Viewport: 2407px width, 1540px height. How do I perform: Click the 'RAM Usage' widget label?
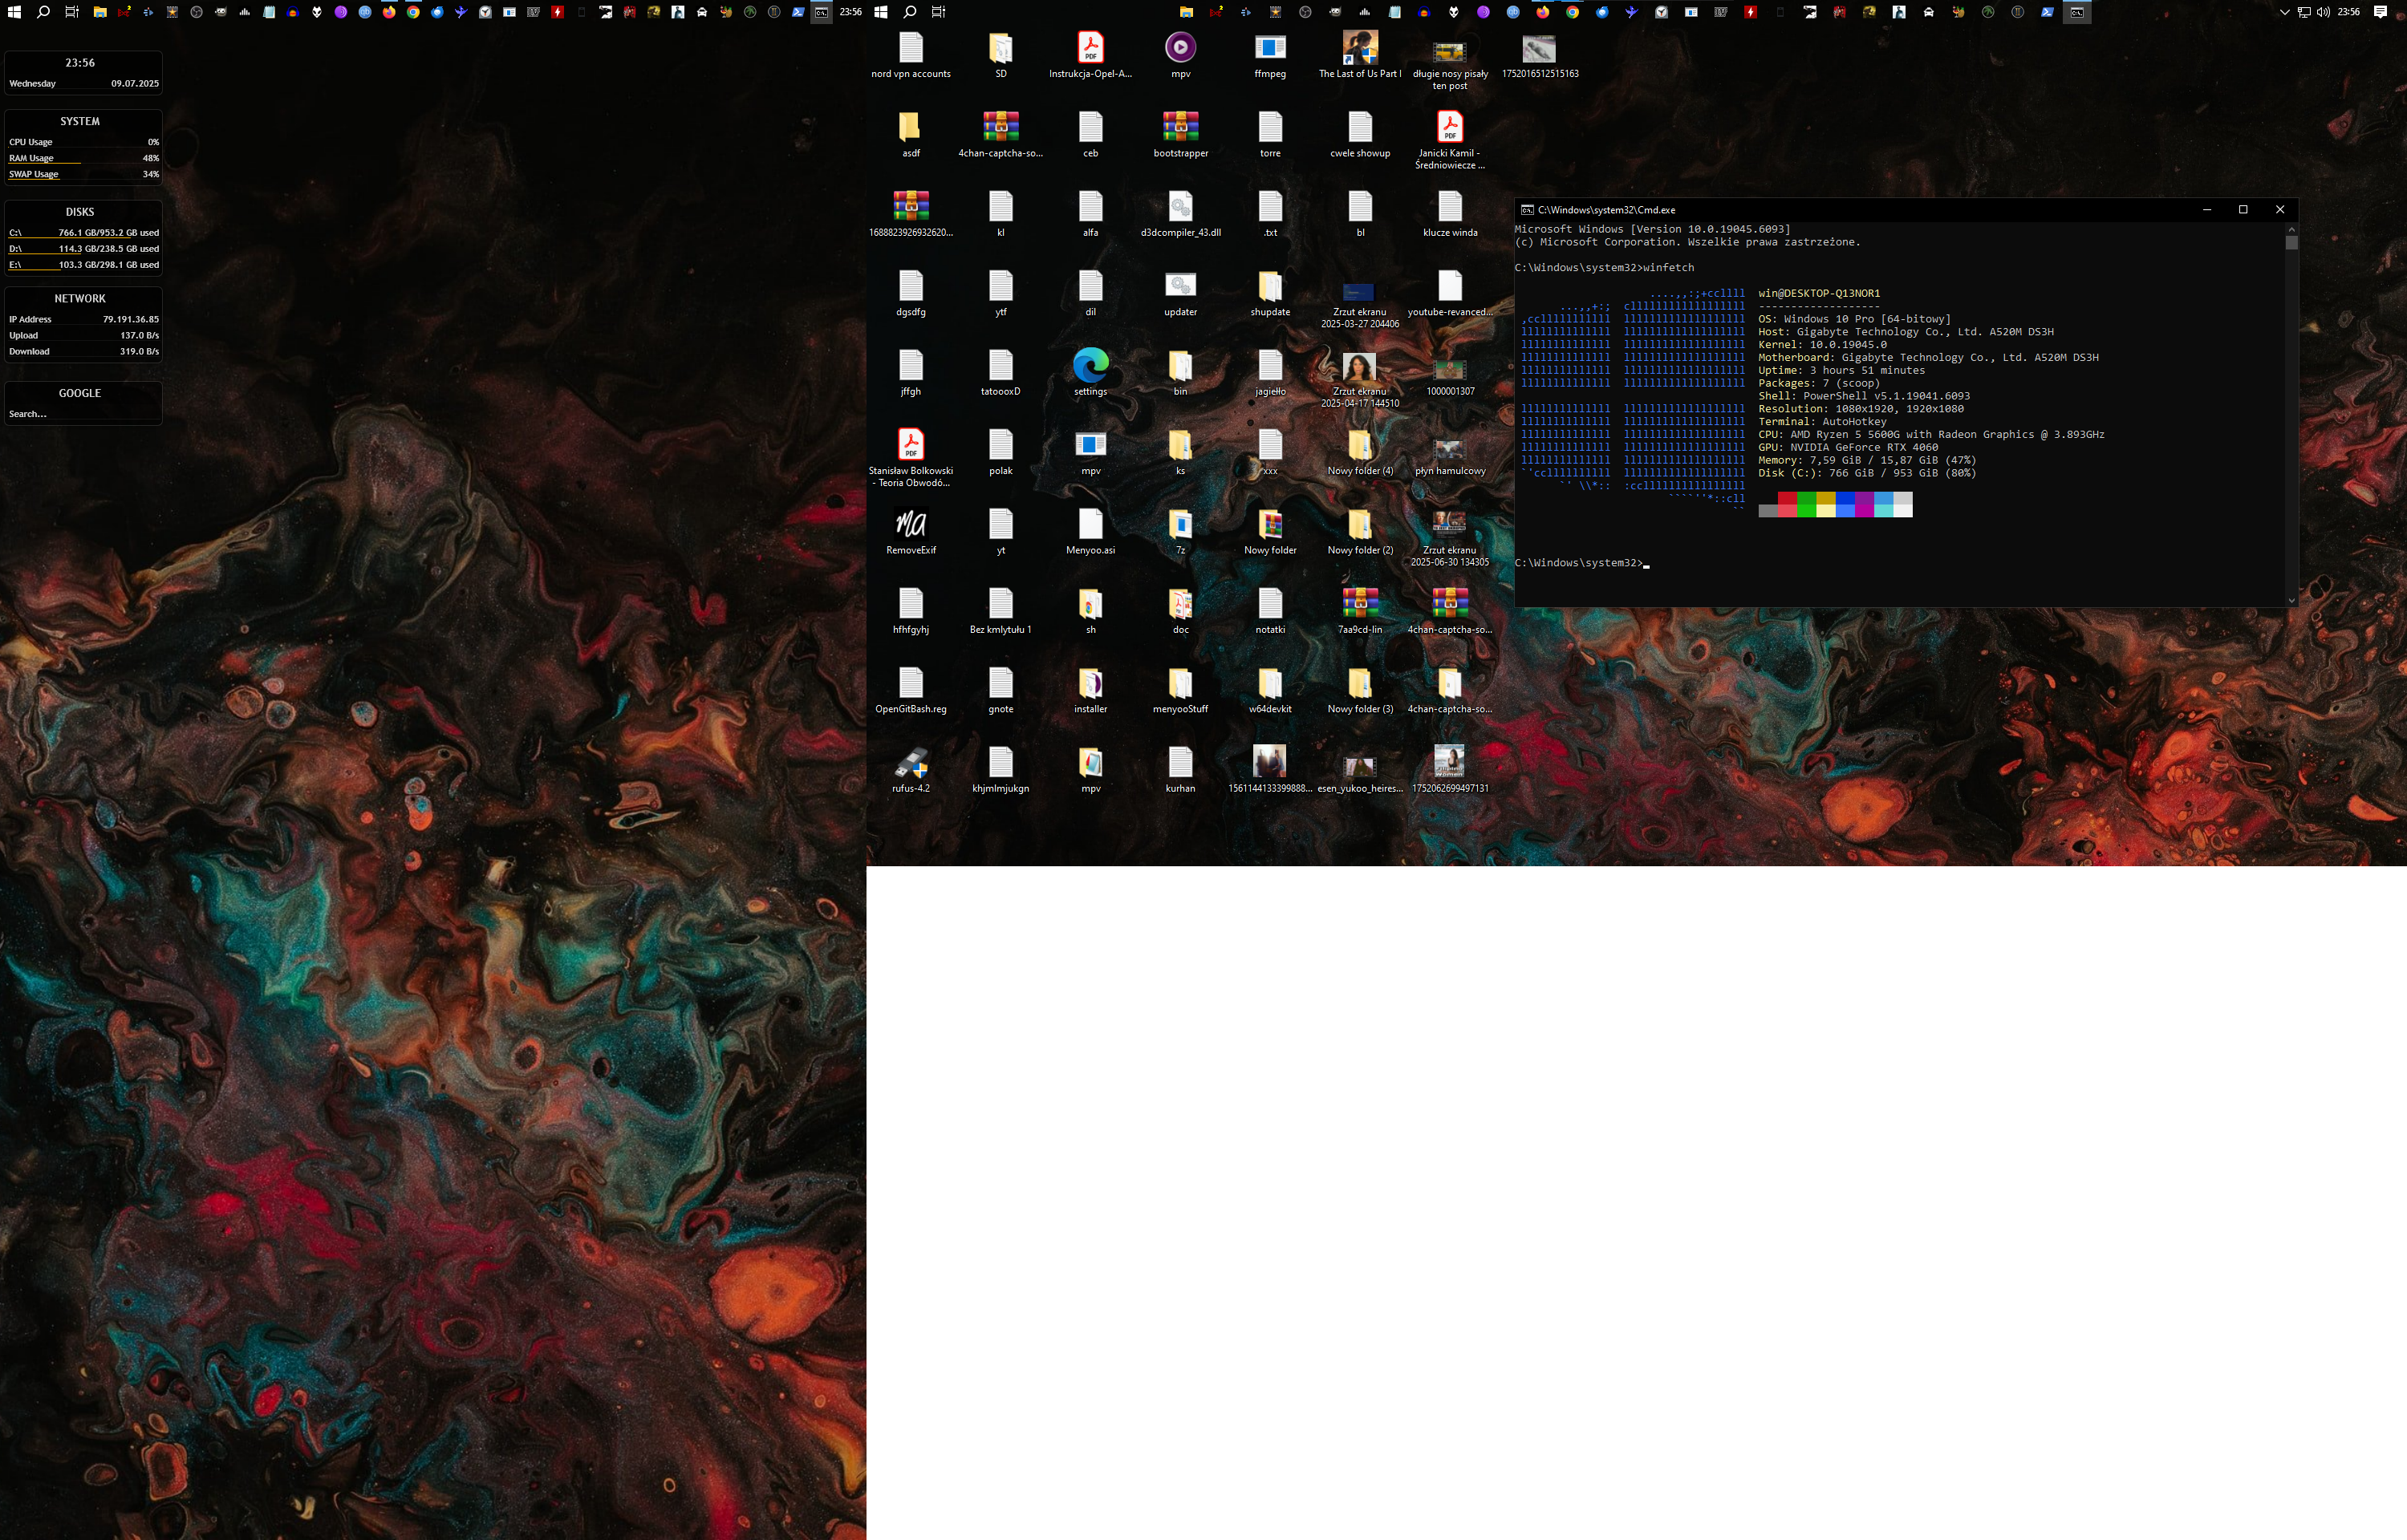(31, 158)
